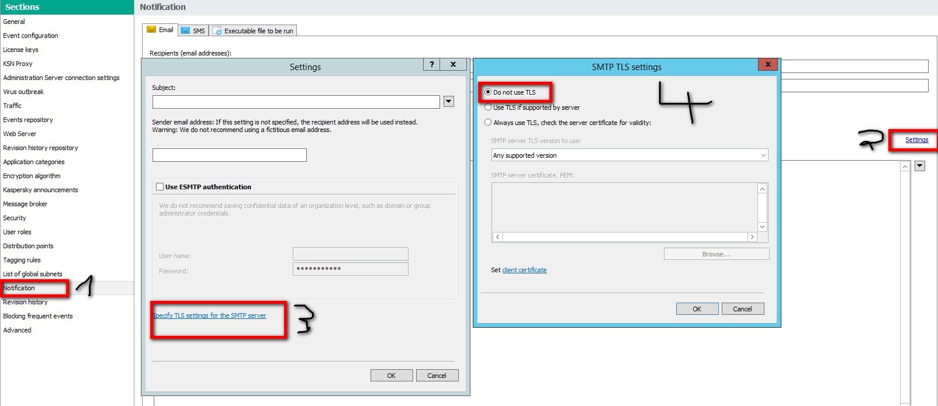Click certificate box scroll right arrow

click(x=752, y=237)
